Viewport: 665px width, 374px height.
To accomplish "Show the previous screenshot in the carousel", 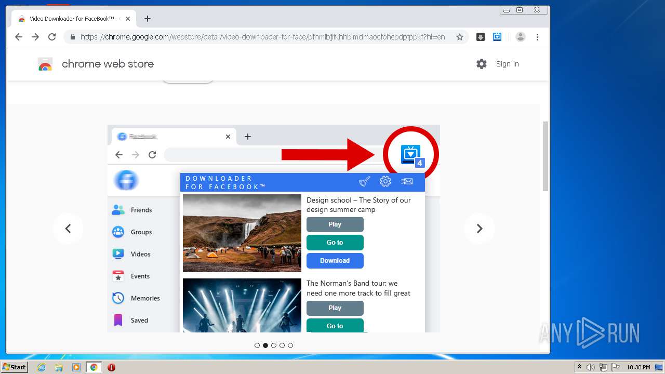I will pyautogui.click(x=68, y=229).
